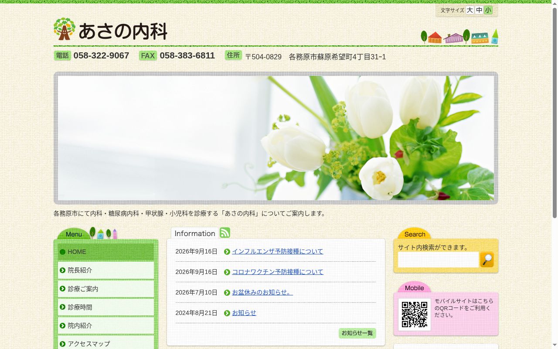Click the date 2026年7月10日

[197, 292]
